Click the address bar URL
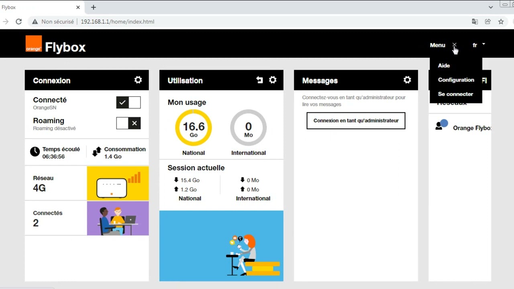This screenshot has height=289, width=514. coord(117,22)
